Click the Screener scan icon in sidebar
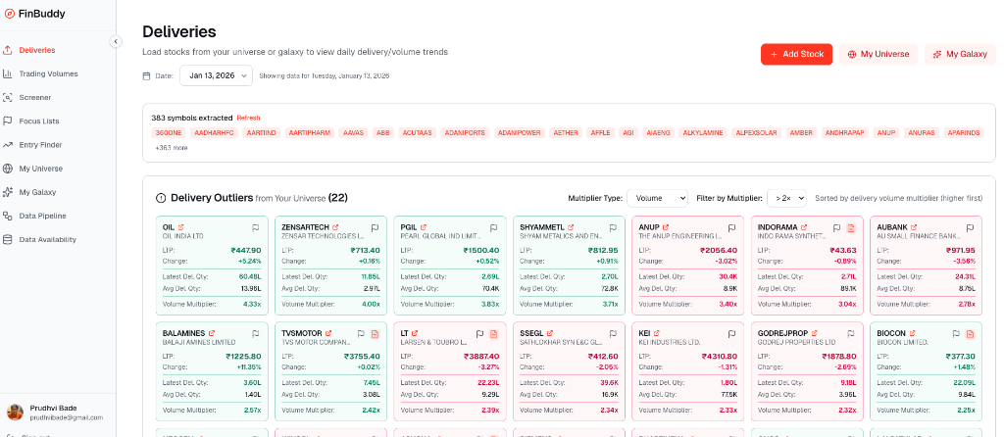The height and width of the screenshot is (437, 1004). pyautogui.click(x=9, y=97)
